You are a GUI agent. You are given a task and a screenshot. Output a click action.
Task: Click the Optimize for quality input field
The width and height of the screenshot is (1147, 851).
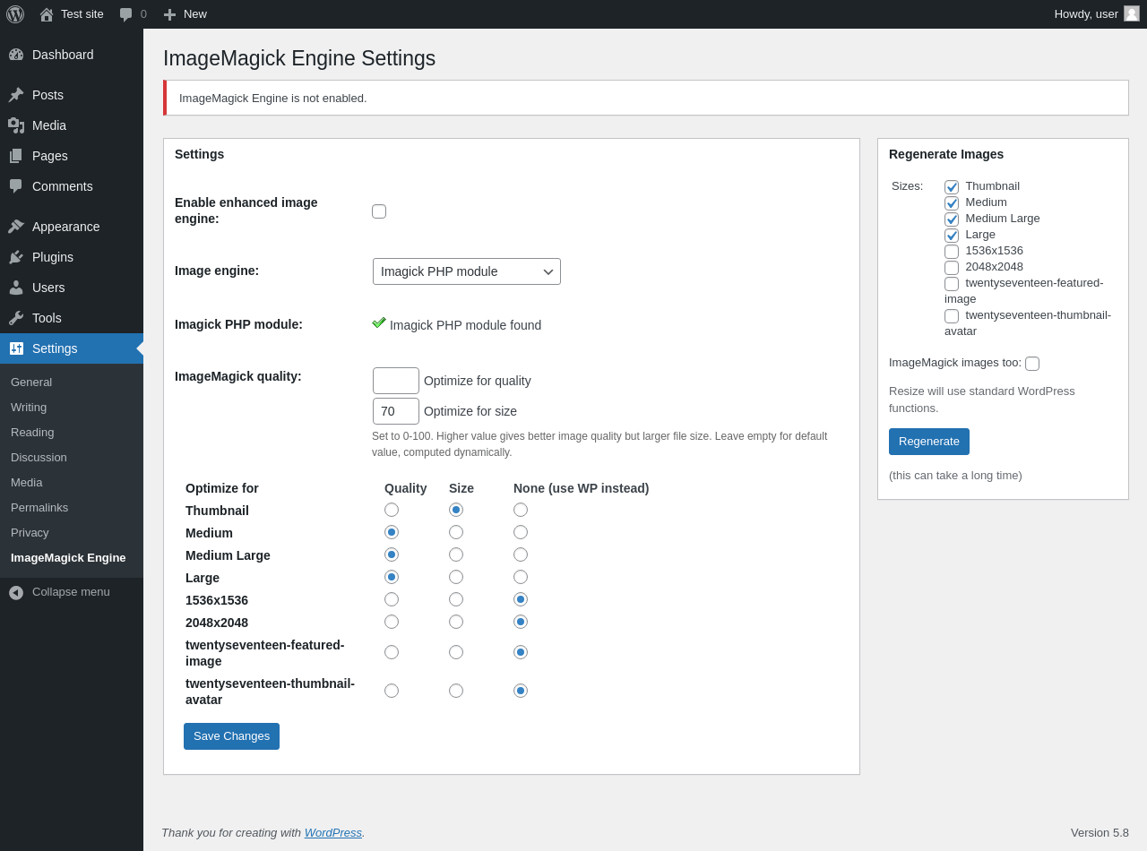point(396,381)
